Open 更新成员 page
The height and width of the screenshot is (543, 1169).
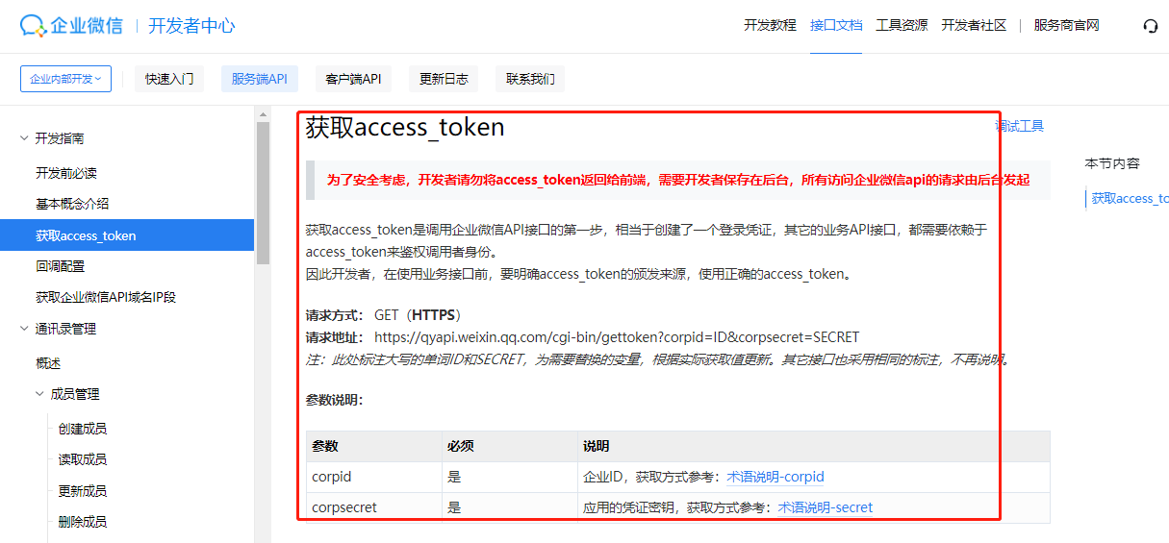(82, 491)
